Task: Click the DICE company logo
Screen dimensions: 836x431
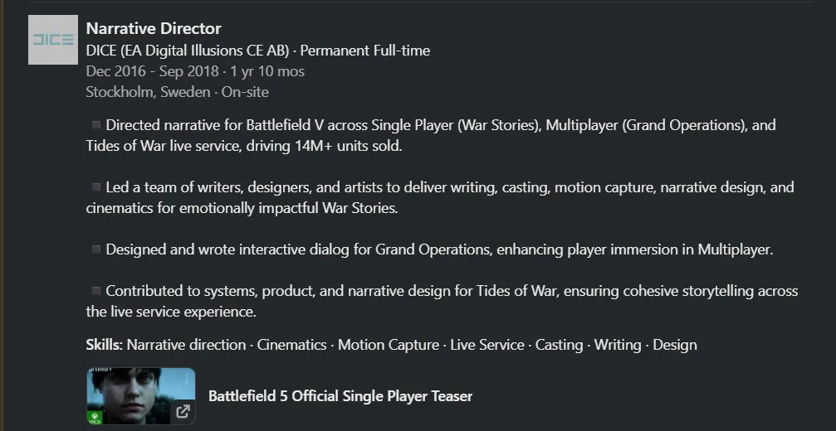Action: pyautogui.click(x=53, y=40)
